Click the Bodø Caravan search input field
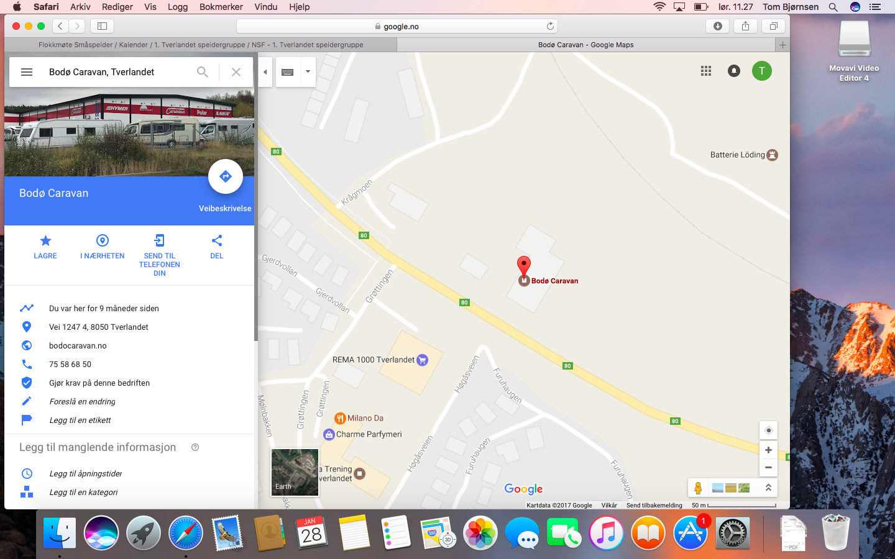895x559 pixels. (x=118, y=72)
